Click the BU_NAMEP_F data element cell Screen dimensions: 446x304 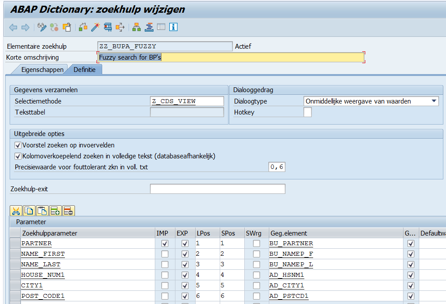pyautogui.click(x=336, y=254)
